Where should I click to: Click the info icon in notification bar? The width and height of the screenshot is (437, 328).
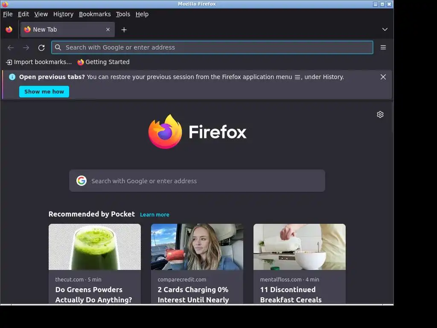(12, 77)
